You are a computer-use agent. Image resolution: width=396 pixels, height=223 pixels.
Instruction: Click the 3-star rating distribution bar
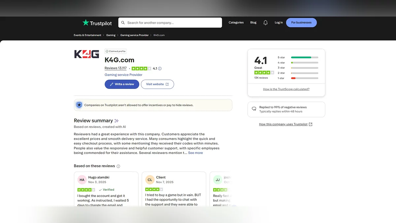pyautogui.click(x=304, y=68)
